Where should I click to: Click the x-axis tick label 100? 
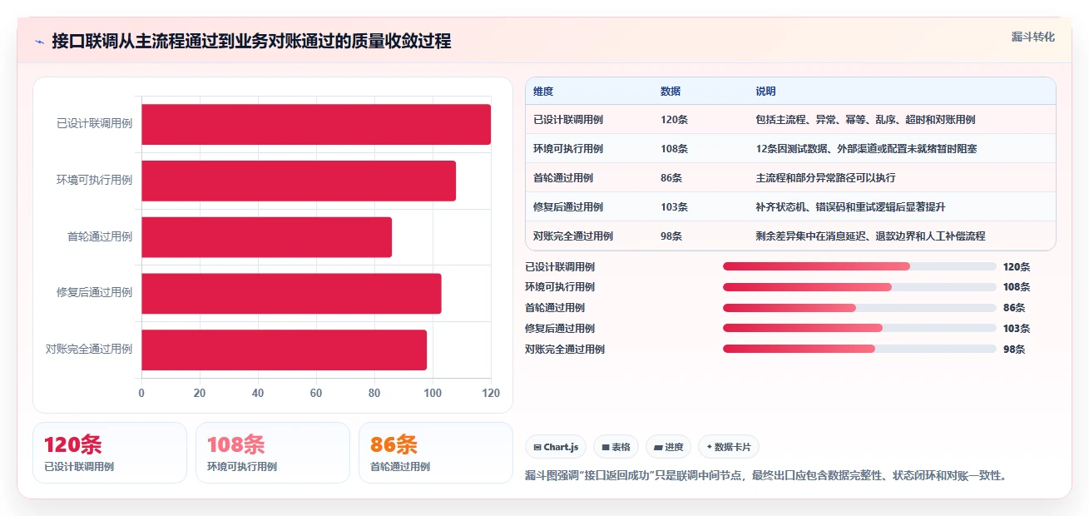tap(433, 393)
